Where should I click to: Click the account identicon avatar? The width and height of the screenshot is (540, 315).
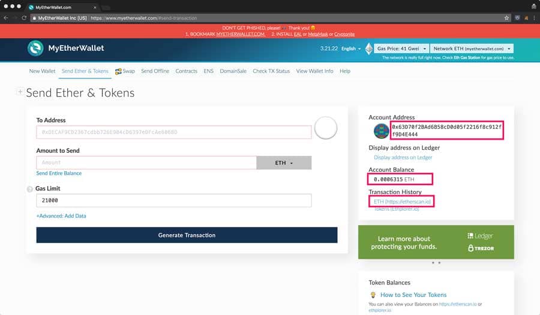click(381, 131)
